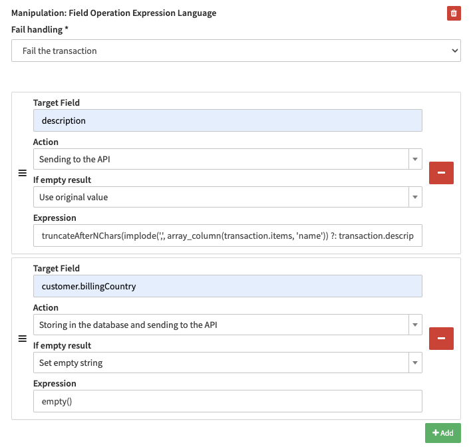Image resolution: width=475 pixels, height=447 pixels.
Task: Click the Add button
Action: 442,433
